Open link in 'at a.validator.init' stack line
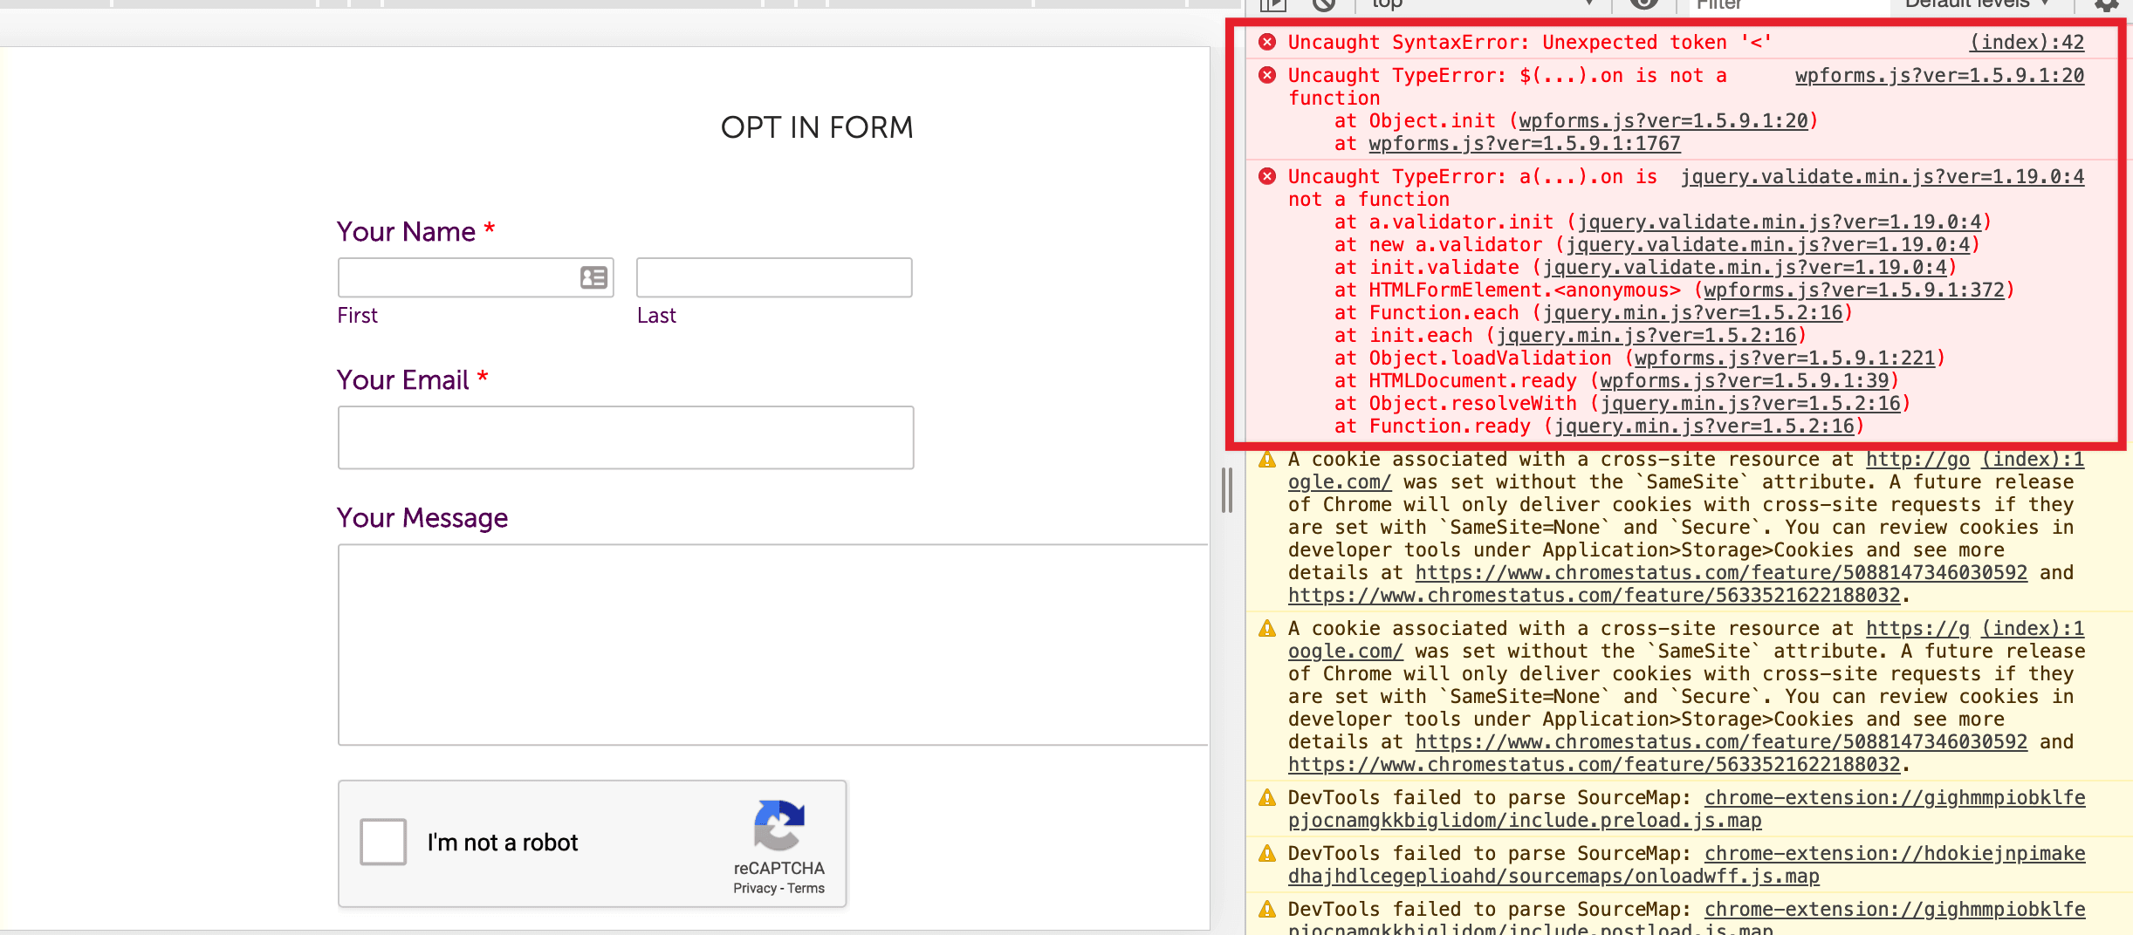The height and width of the screenshot is (935, 2133). pyautogui.click(x=1780, y=222)
